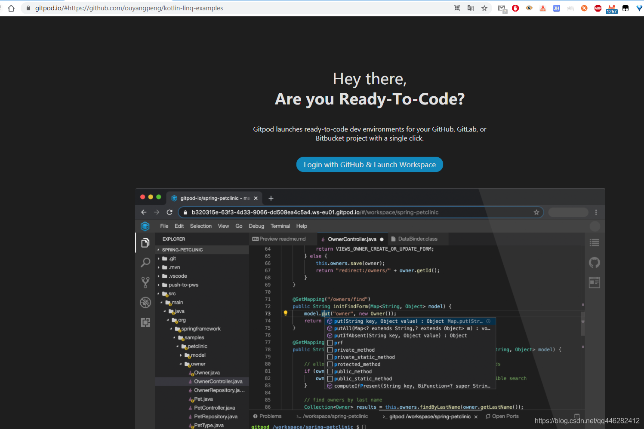This screenshot has height=429, width=644.
Task: Open the Help menu in the IDE
Action: coord(302,226)
